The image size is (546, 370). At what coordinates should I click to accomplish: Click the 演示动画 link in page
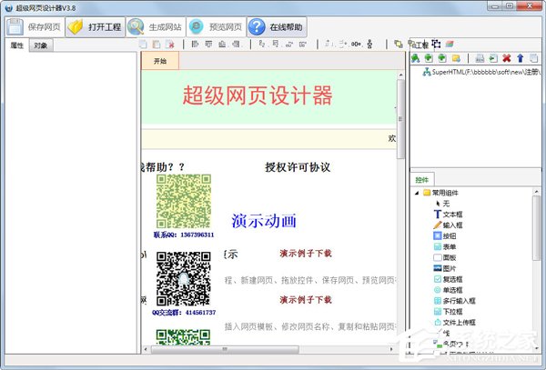(264, 220)
